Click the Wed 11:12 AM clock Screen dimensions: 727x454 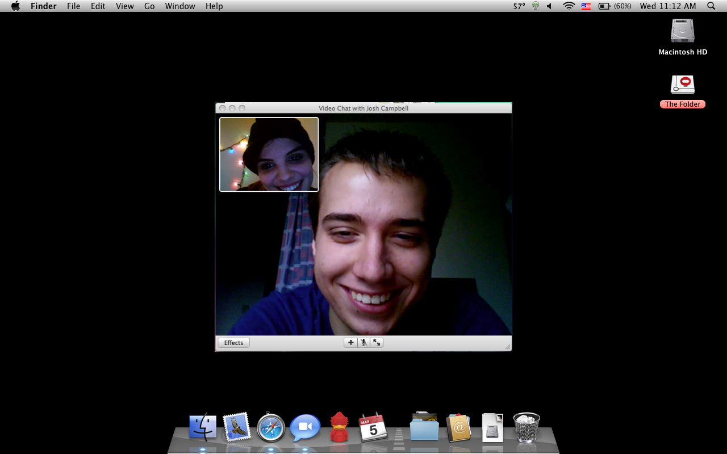pos(667,6)
